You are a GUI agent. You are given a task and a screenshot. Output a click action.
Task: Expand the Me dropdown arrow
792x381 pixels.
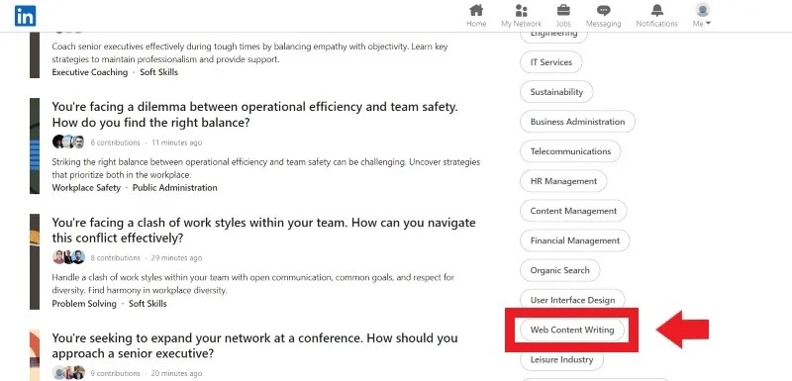tap(708, 24)
